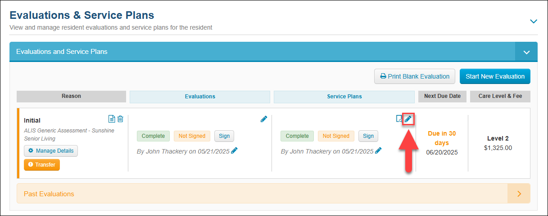
Task: Click the Care Level & Fee header
Action: click(x=500, y=97)
